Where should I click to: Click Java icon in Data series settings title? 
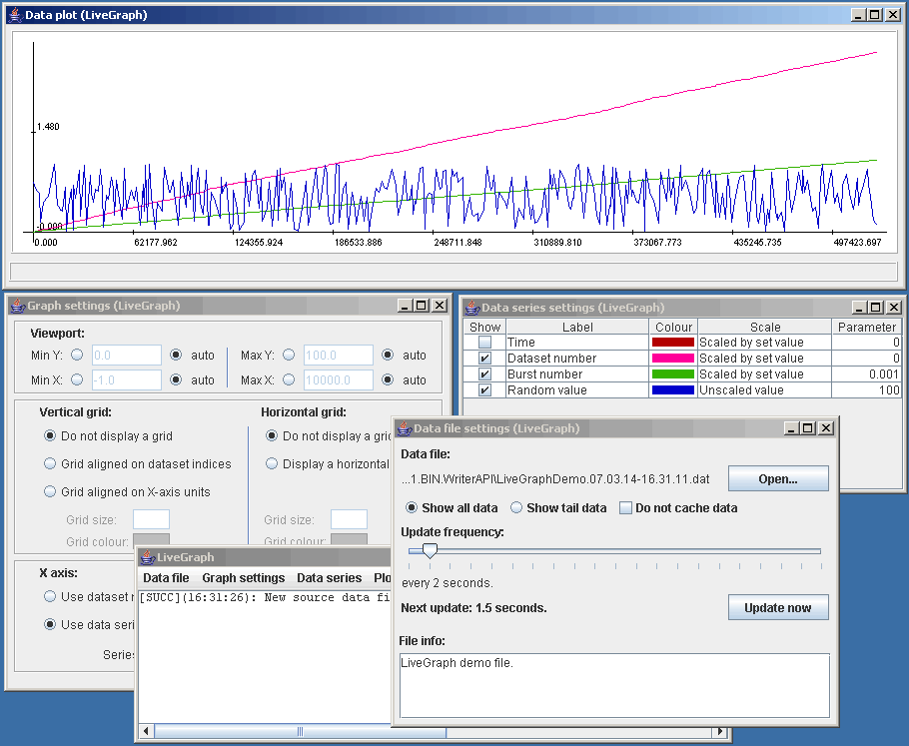(472, 308)
